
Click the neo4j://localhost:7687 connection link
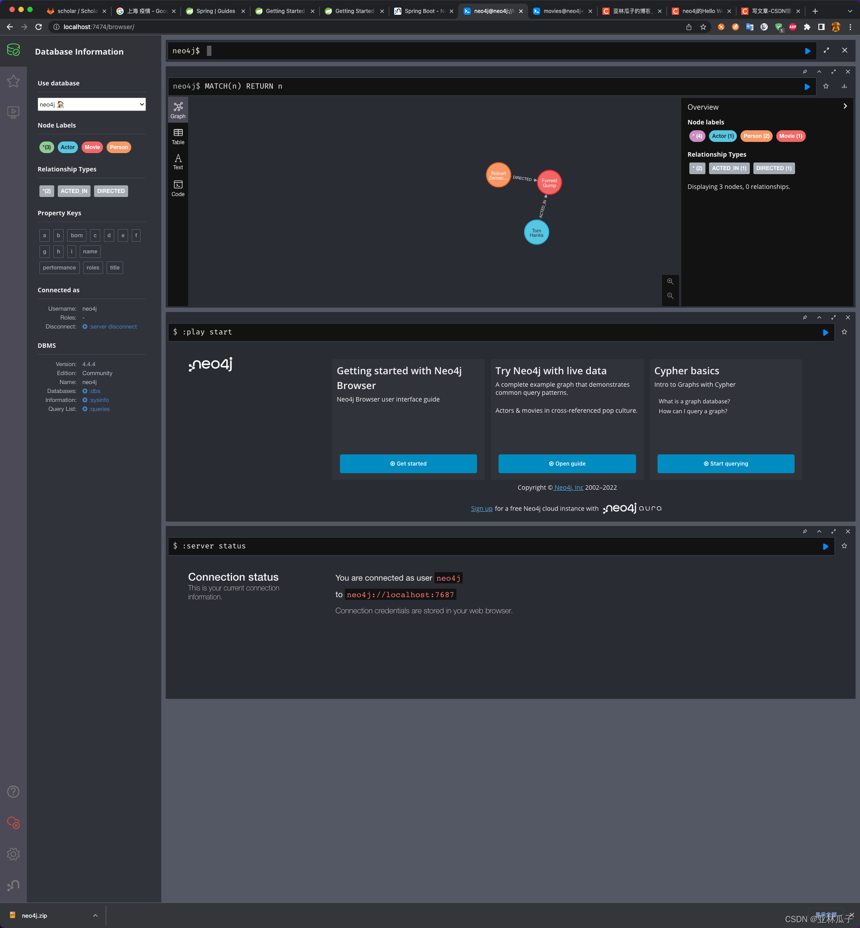tap(400, 594)
